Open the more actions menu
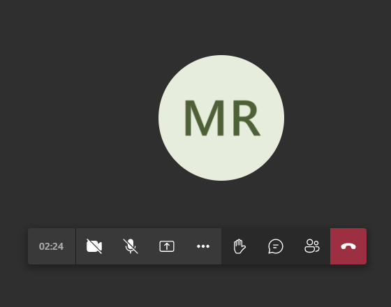This screenshot has height=307, width=391. (x=203, y=246)
